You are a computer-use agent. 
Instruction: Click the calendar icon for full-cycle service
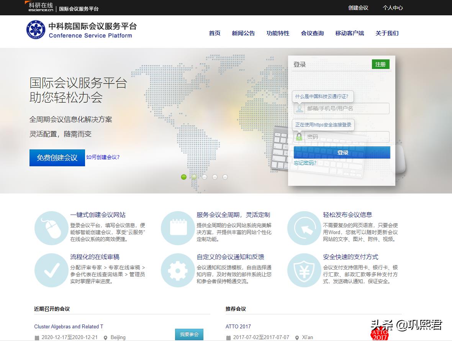coord(178,228)
